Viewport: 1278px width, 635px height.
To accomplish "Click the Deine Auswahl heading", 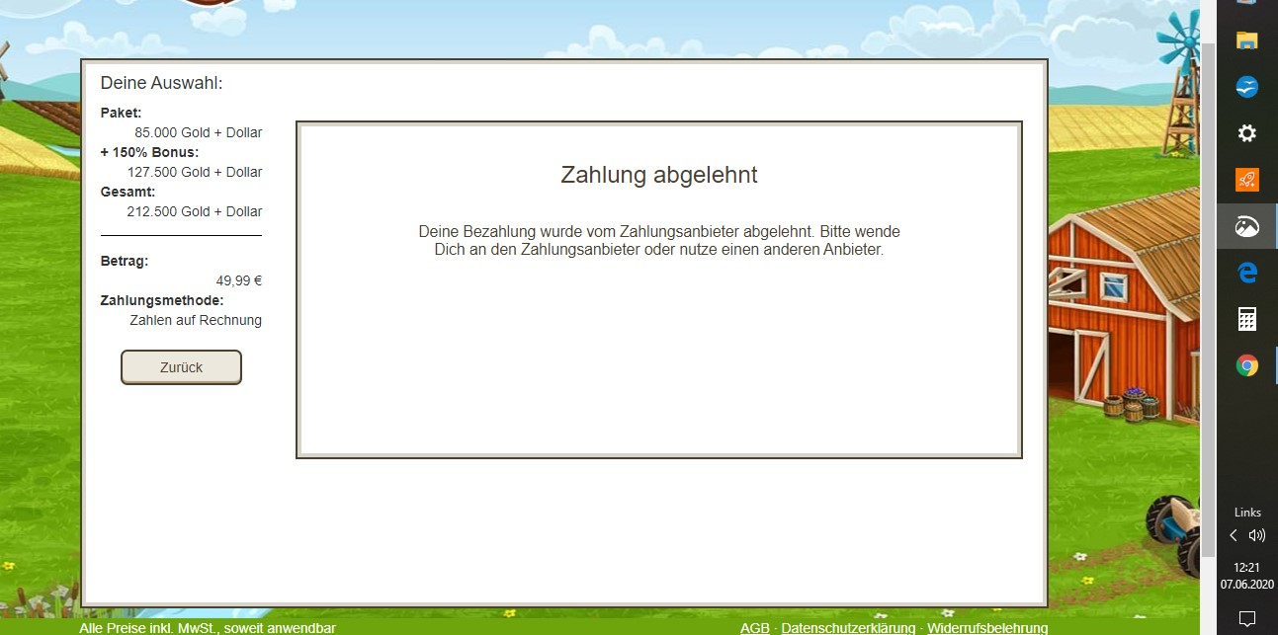I will (x=162, y=83).
